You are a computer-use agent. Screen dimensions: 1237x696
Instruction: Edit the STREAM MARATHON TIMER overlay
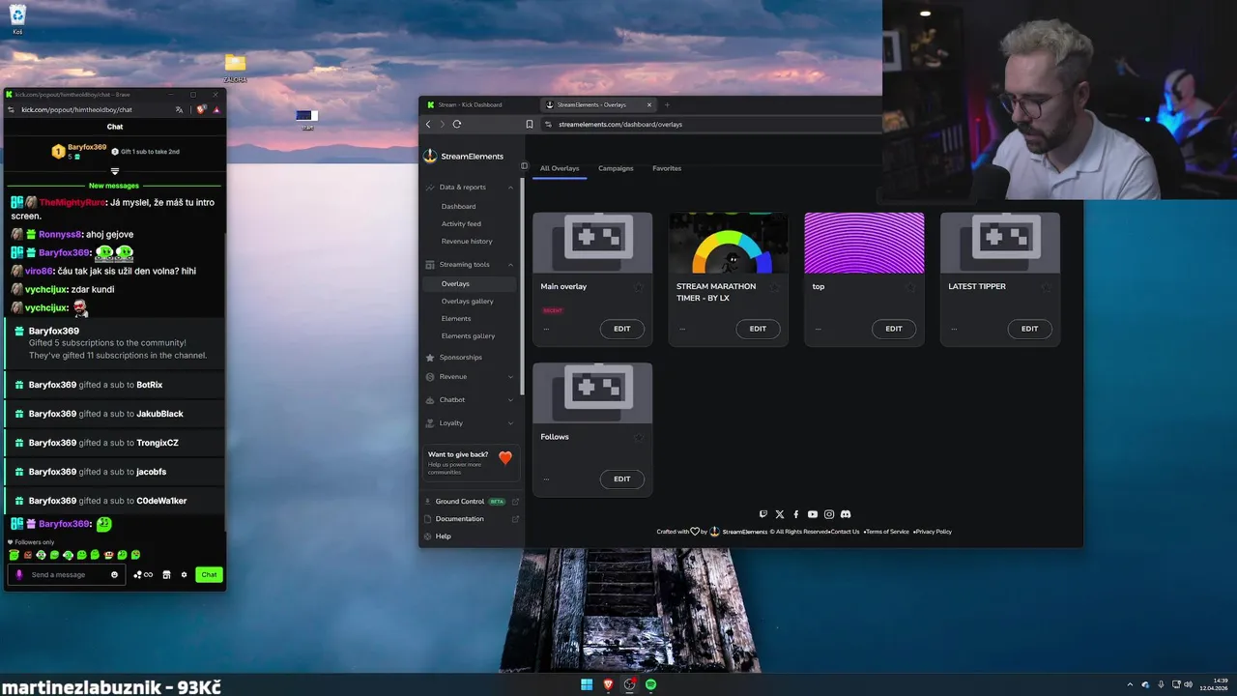[x=758, y=329]
